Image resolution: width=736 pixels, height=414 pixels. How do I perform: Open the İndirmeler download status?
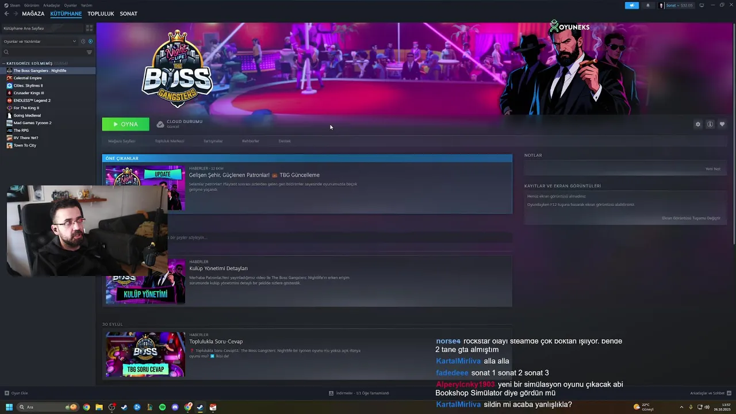tap(359, 393)
